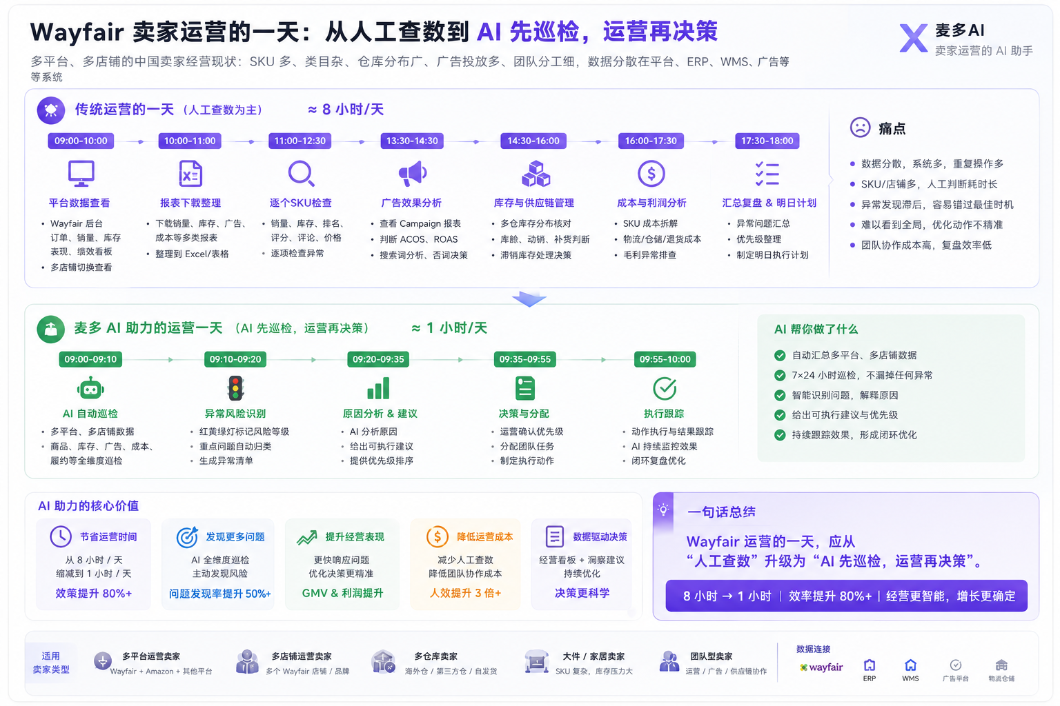Click the wayfair logo under 数据连接
The height and width of the screenshot is (706, 1060).
tap(821, 667)
